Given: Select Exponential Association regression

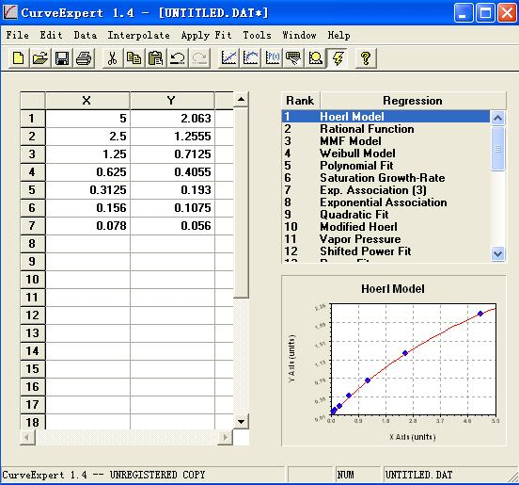Looking at the screenshot, I should (385, 202).
